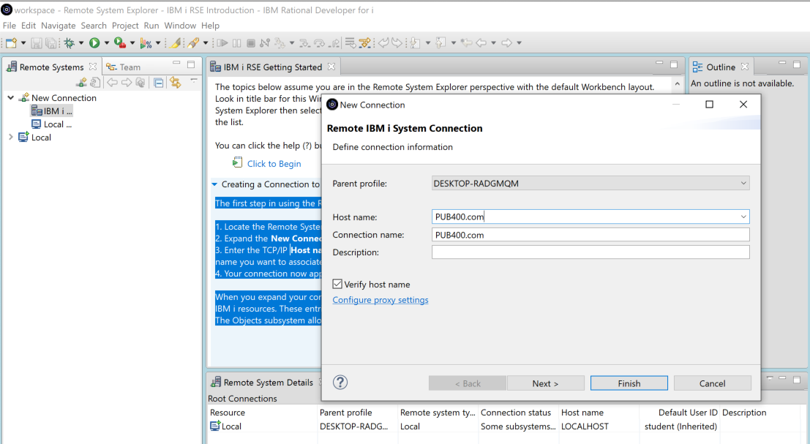
Task: Click Link with Editor yellow arrows icon
Action: [175, 83]
